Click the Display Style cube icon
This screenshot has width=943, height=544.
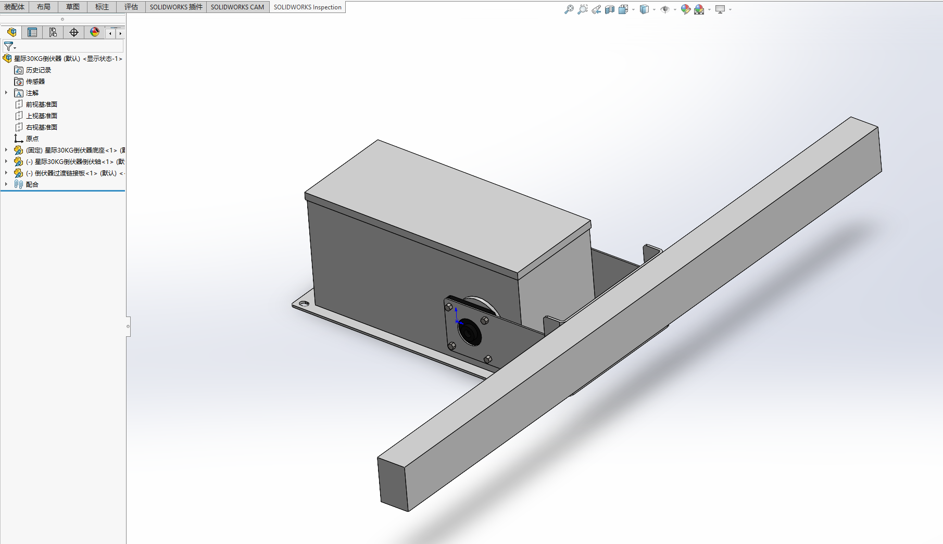click(x=644, y=9)
